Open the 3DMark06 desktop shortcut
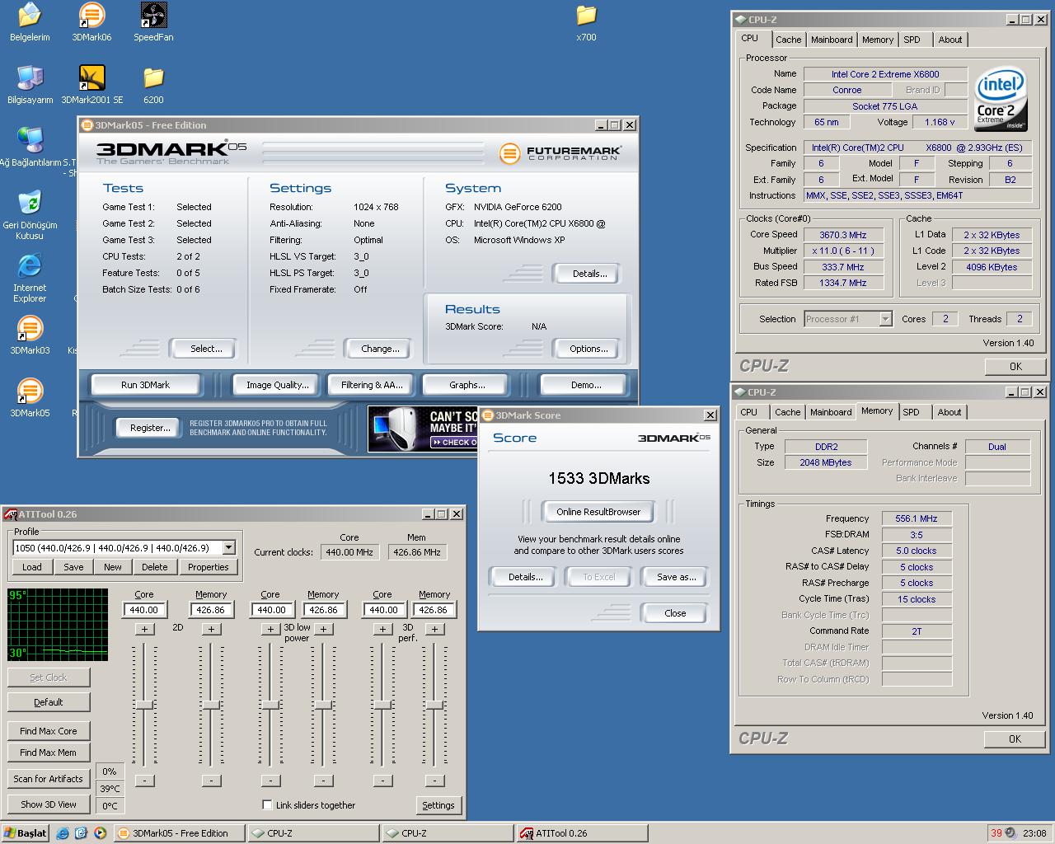 point(91,22)
